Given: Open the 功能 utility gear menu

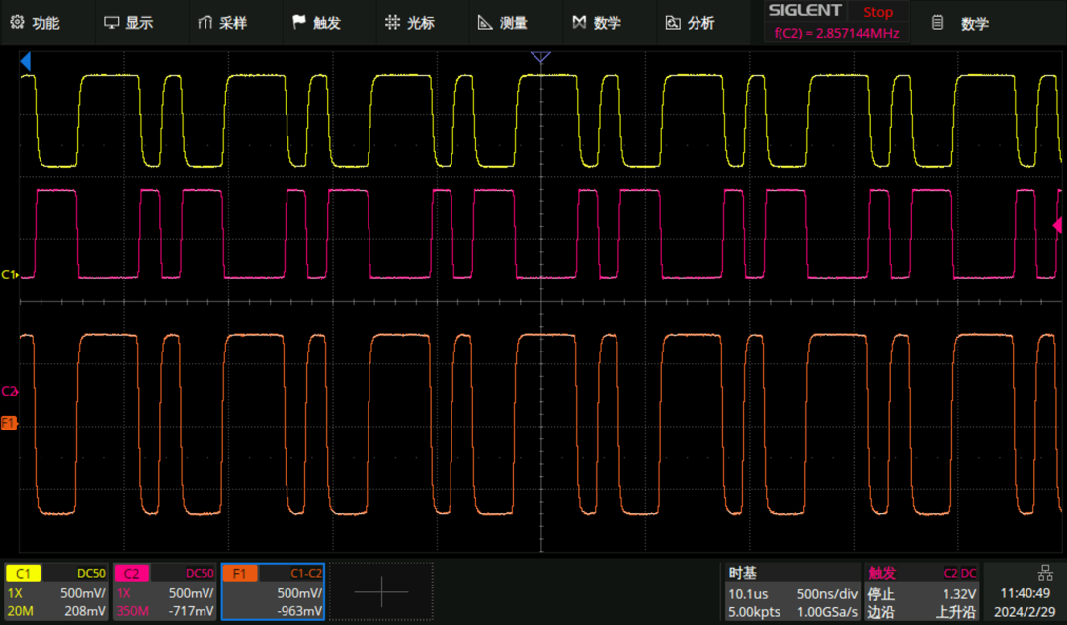Looking at the screenshot, I should click(x=18, y=23).
